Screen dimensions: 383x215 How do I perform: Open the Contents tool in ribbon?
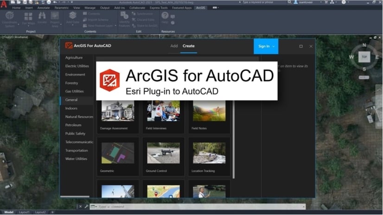[x=91, y=13]
